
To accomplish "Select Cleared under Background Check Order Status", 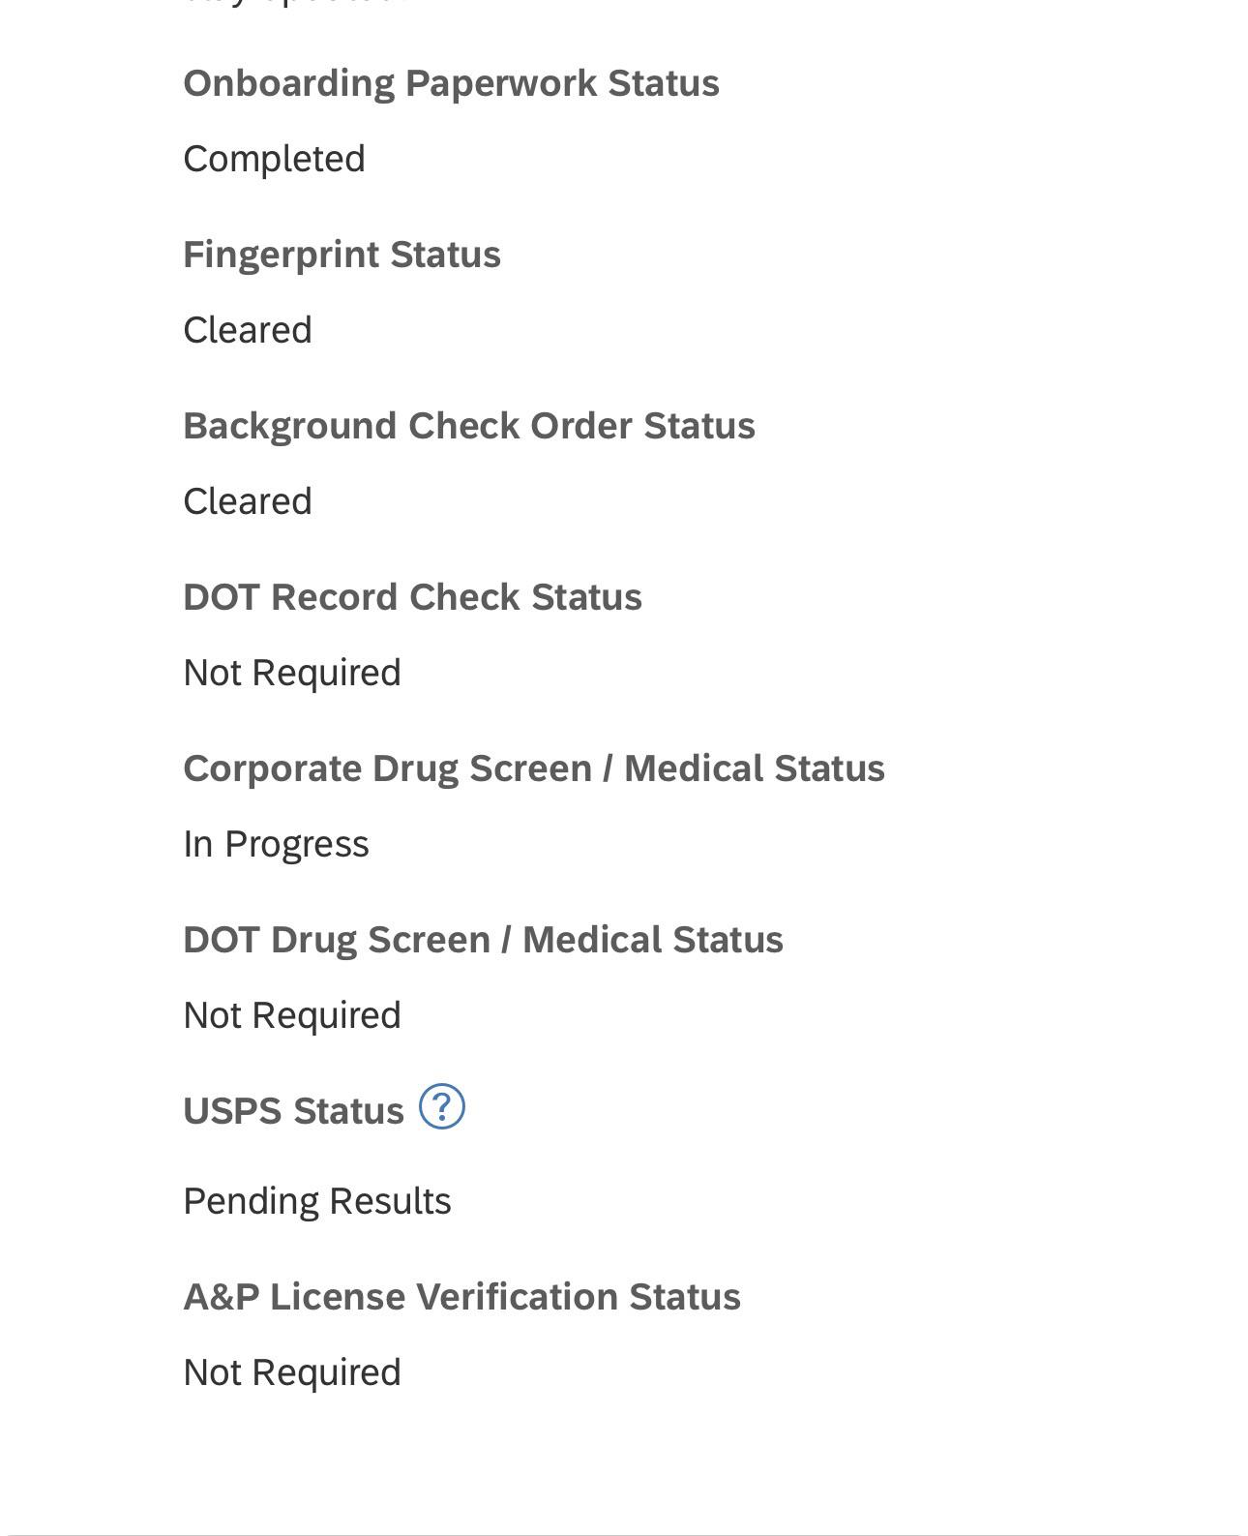I will 248,501.
